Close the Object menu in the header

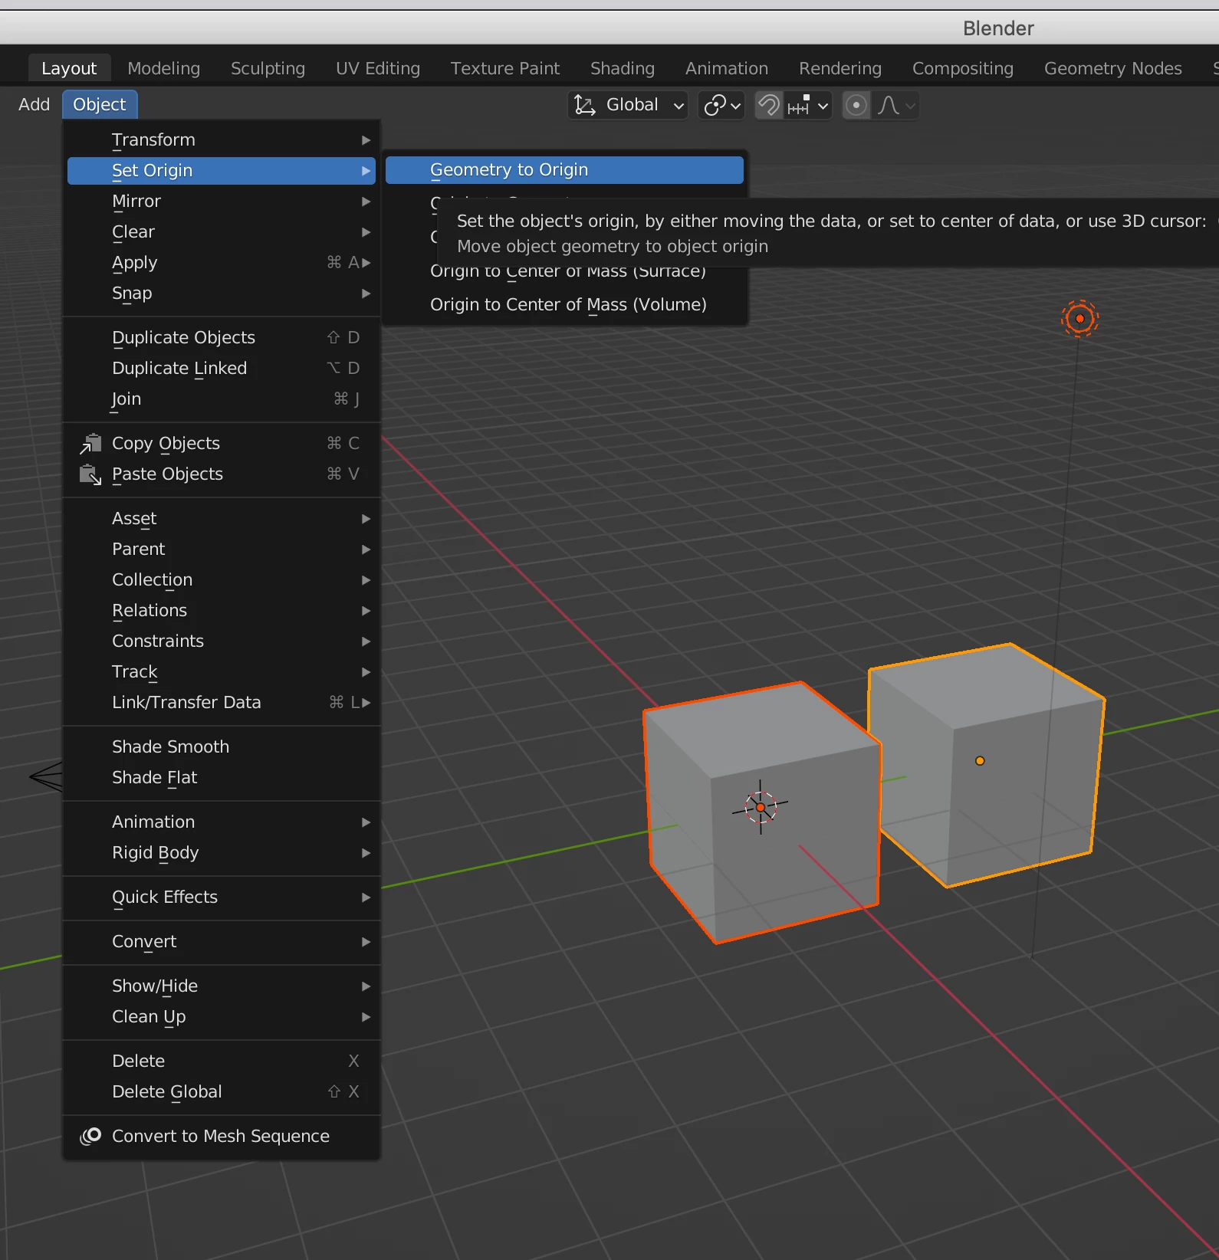pos(100,104)
